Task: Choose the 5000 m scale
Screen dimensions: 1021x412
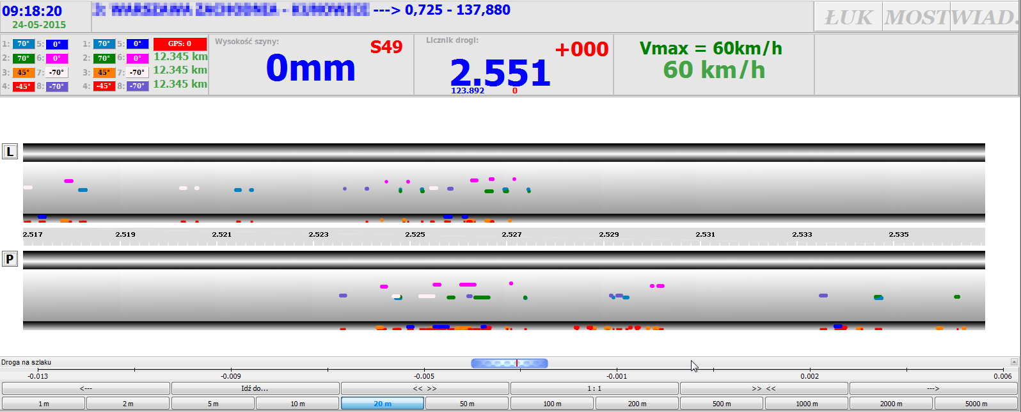Action: [x=976, y=404]
